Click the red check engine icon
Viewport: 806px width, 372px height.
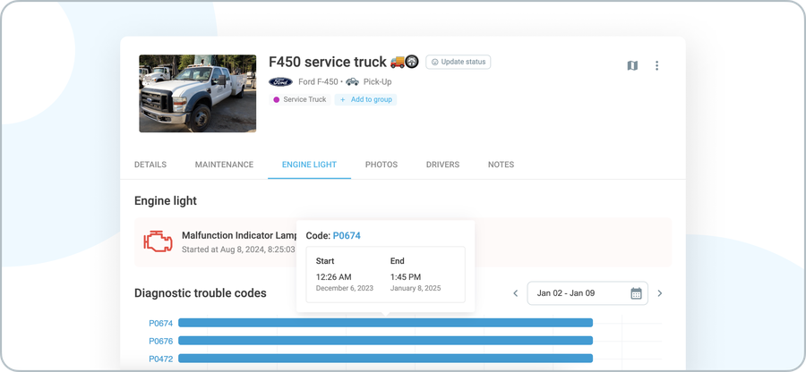click(158, 241)
